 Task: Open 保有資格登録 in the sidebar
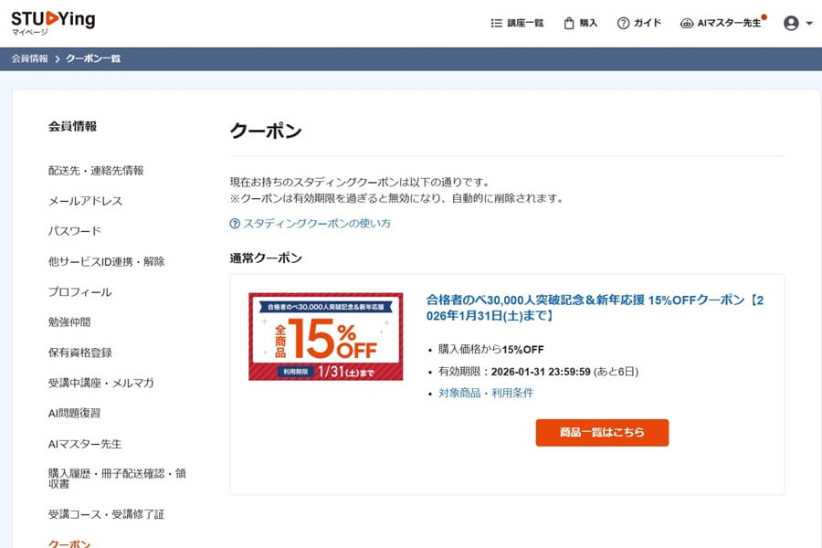click(80, 353)
